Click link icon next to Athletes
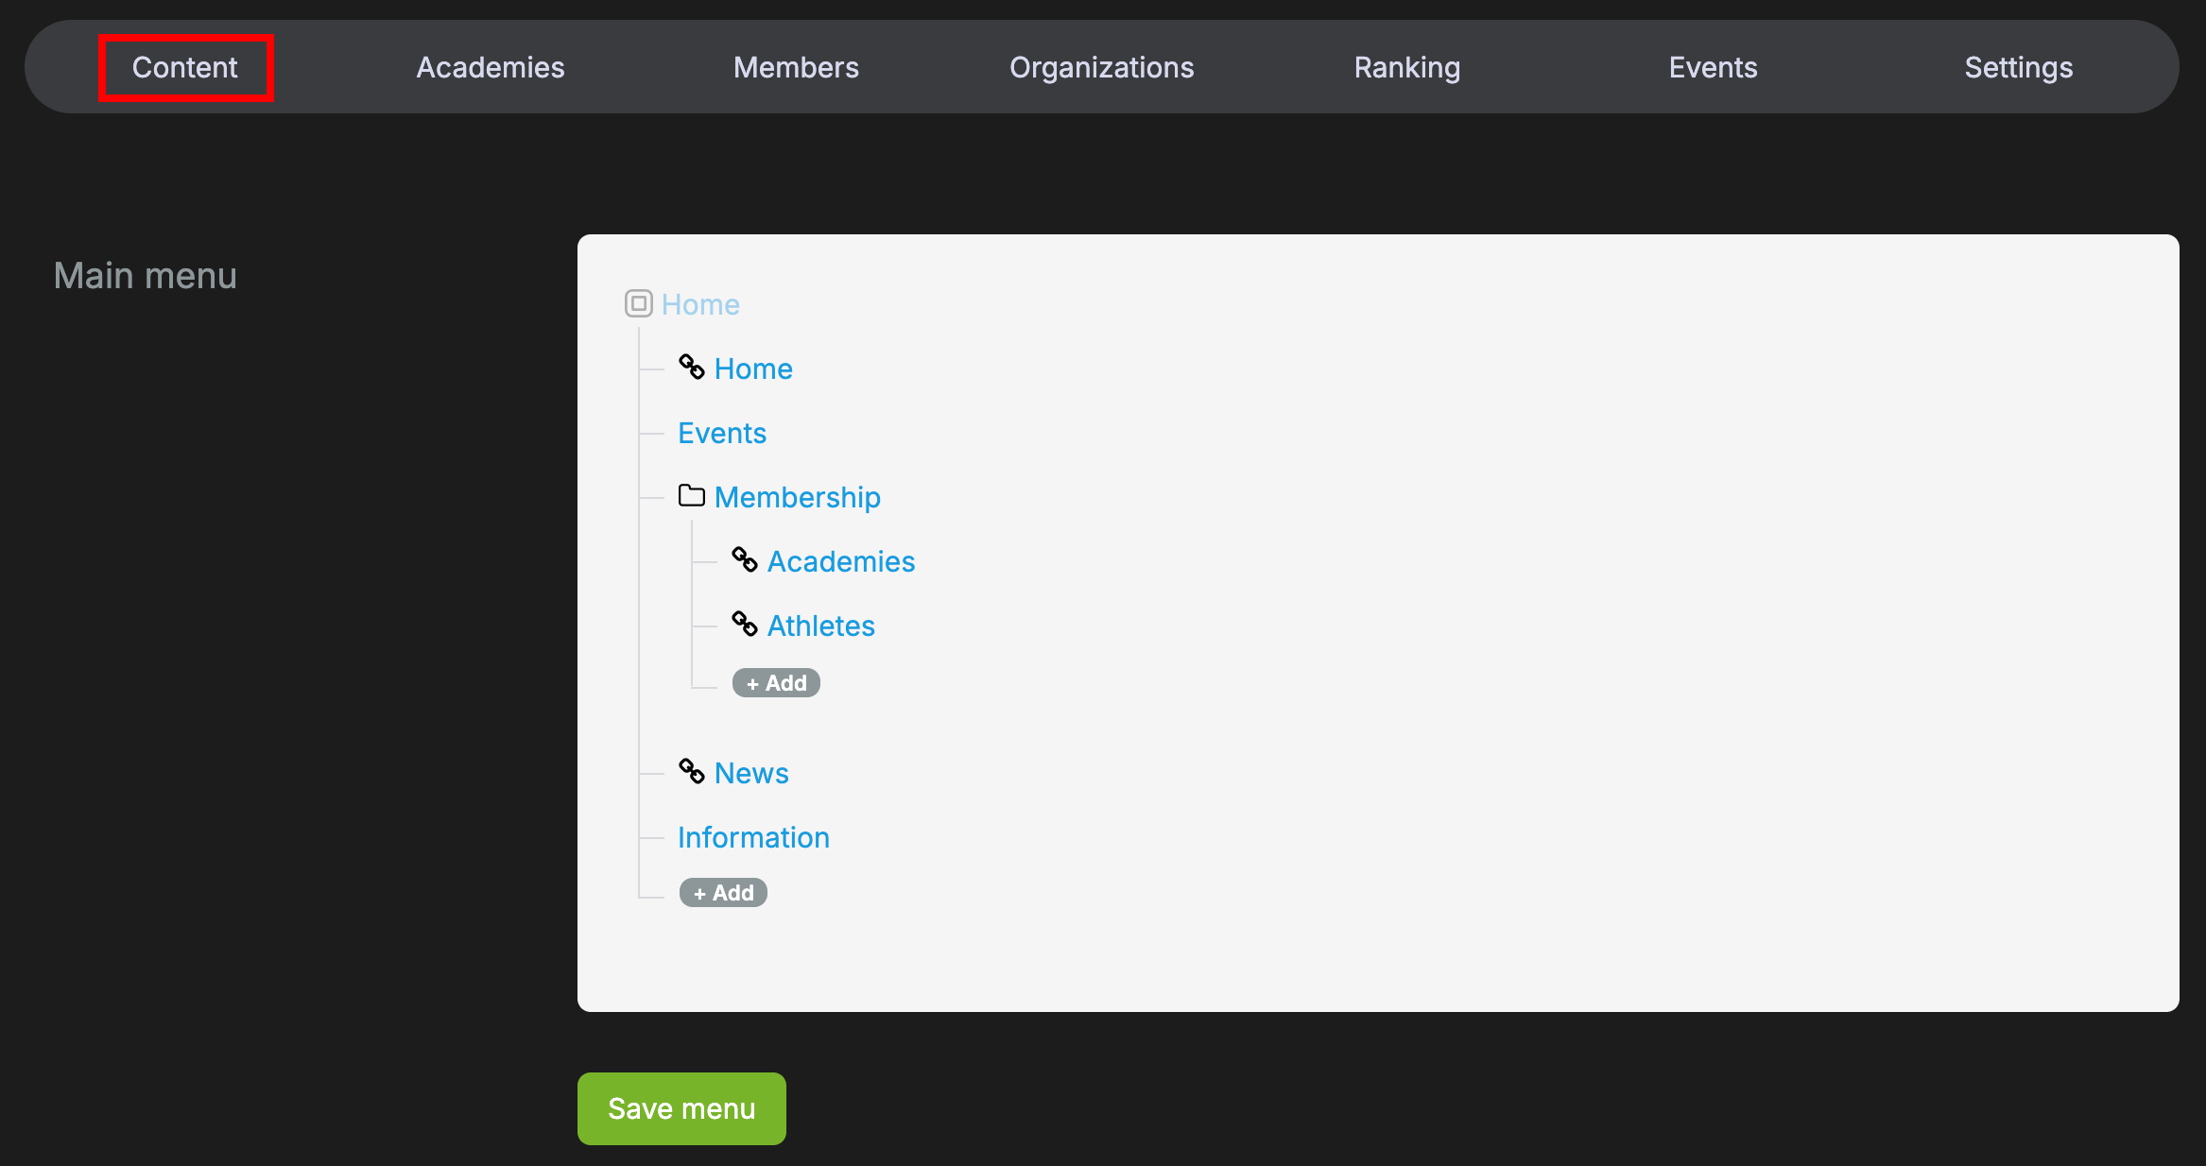 click(x=745, y=625)
